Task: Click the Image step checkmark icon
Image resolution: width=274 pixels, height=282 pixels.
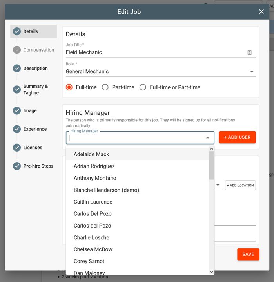Action: 17,110
